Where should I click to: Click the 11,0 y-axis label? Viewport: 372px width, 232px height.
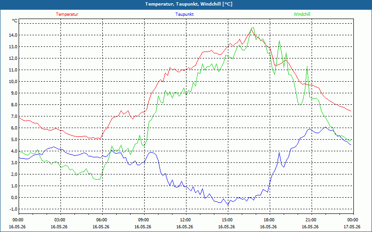point(13,70)
